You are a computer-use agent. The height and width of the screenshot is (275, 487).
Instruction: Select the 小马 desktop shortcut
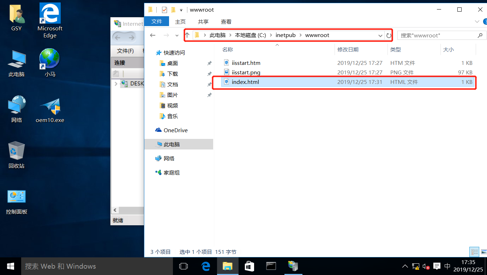50,63
